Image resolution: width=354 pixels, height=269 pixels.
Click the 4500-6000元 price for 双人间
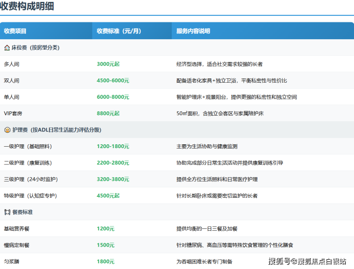[113, 81]
